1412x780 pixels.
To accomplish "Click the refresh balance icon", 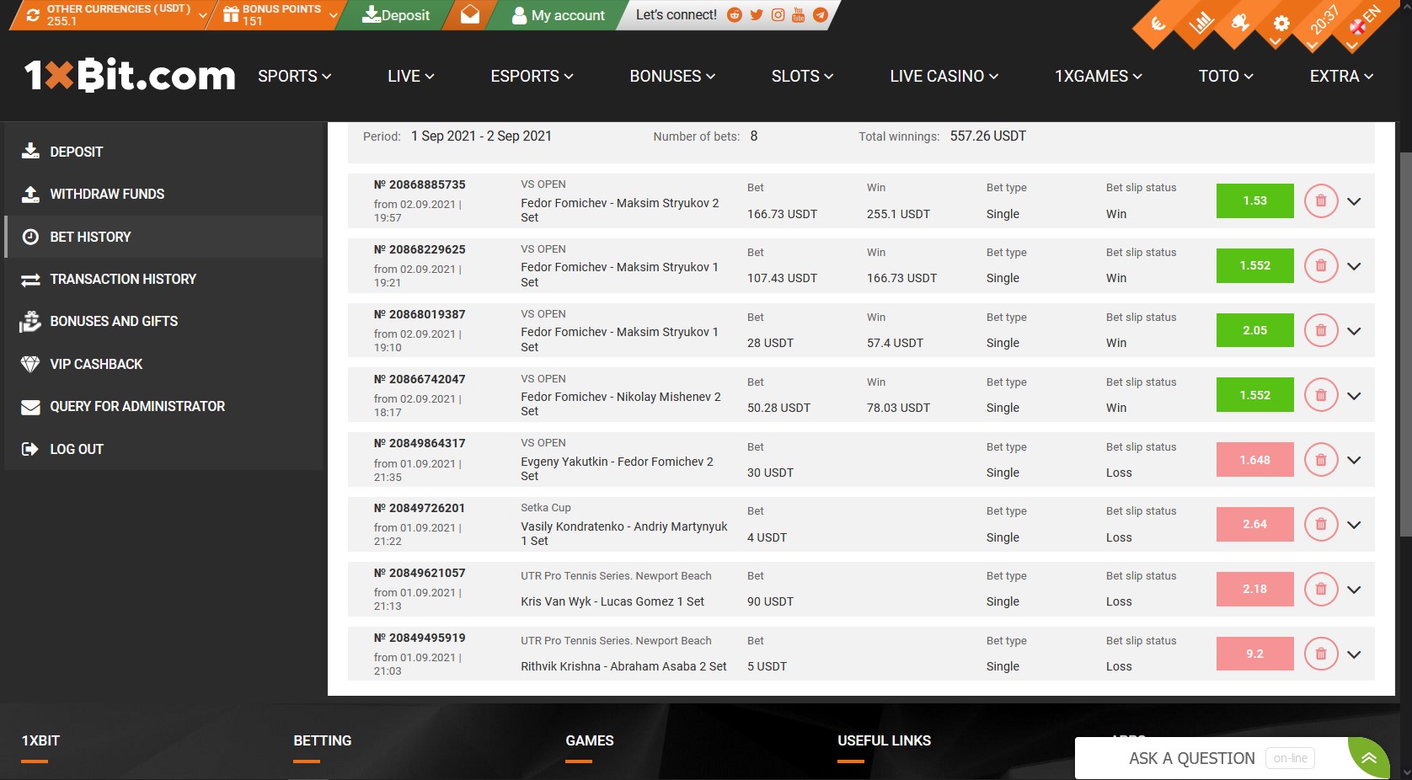I will coord(33,15).
